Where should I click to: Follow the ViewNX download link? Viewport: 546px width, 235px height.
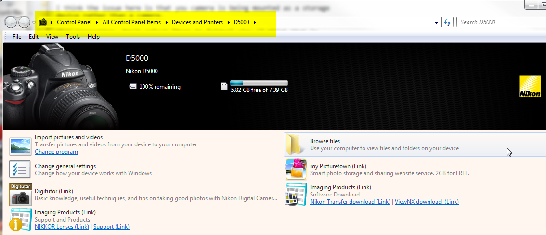click(x=427, y=202)
